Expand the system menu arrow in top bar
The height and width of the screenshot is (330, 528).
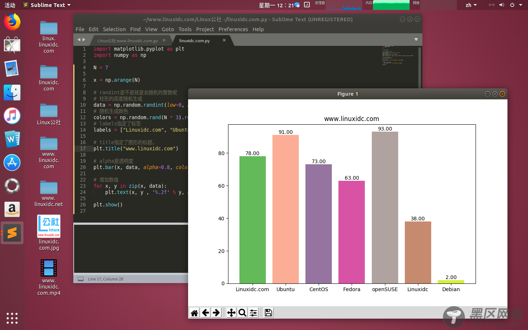pyautogui.click(x=521, y=5)
